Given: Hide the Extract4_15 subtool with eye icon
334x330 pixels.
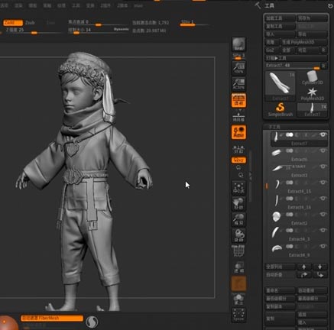Looking at the screenshot, I should [x=323, y=183].
